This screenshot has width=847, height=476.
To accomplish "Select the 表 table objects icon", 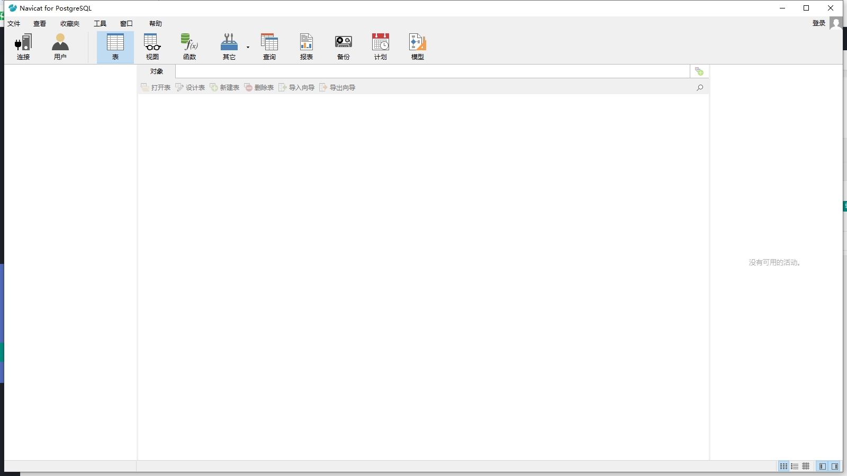I will (115, 47).
